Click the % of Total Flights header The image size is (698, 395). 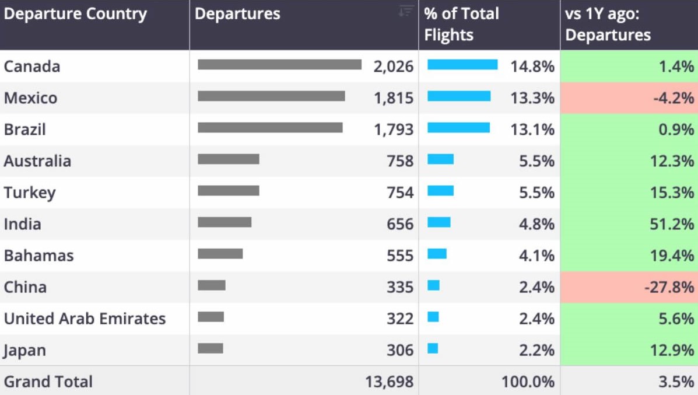click(x=462, y=25)
